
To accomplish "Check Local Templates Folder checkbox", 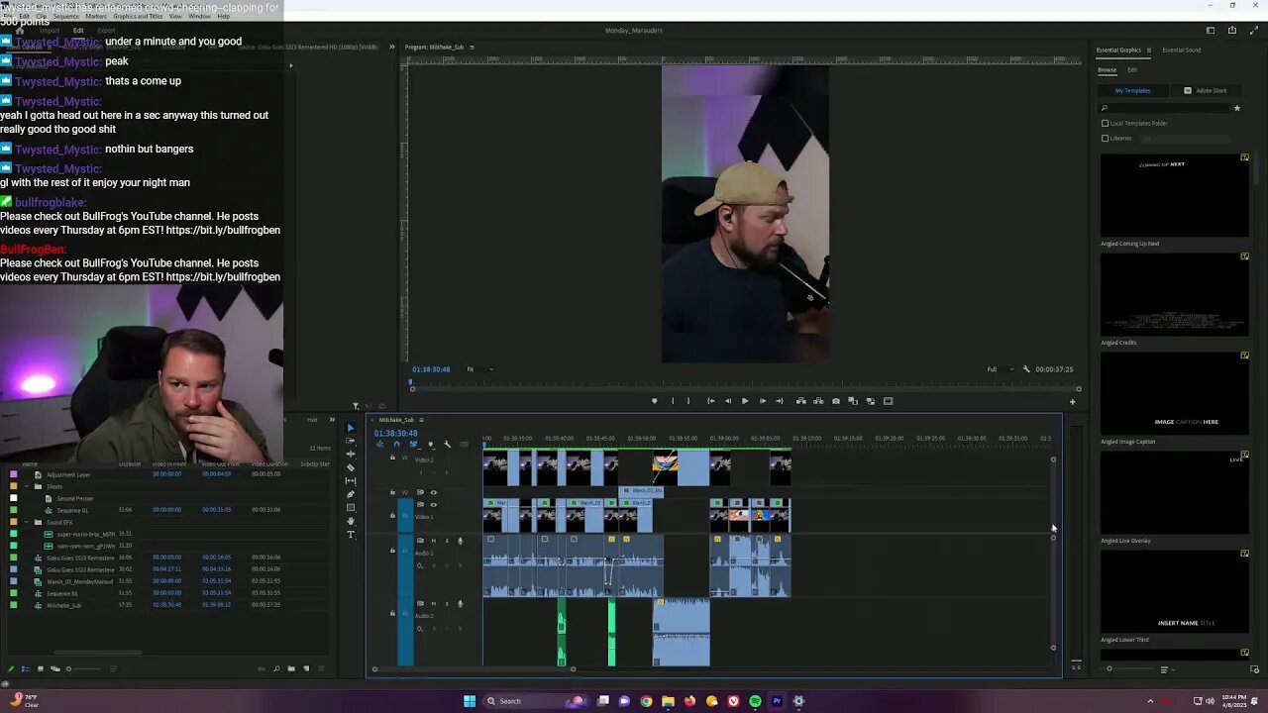I will click(1106, 124).
